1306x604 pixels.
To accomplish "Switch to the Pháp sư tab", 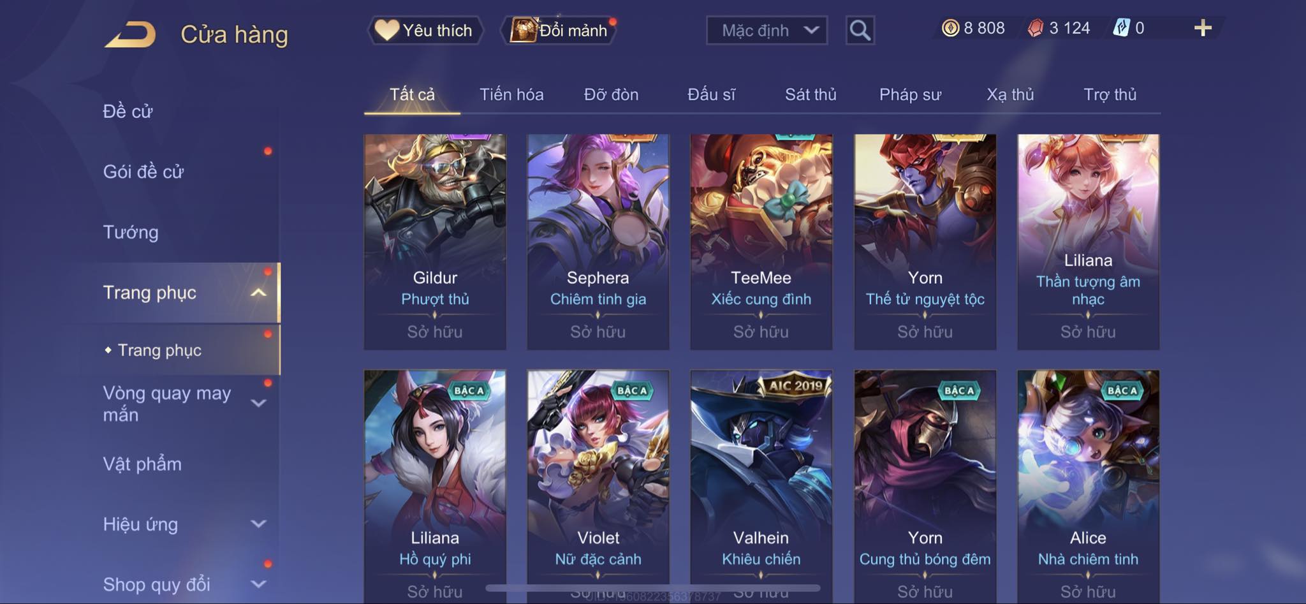I will click(910, 94).
